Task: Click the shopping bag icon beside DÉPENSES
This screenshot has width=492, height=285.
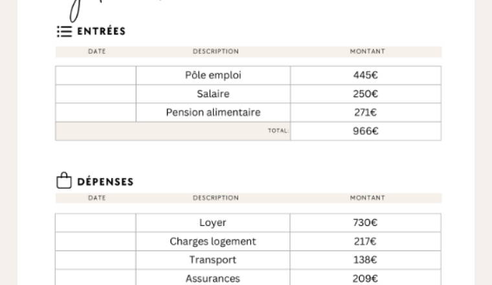Action: point(64,180)
